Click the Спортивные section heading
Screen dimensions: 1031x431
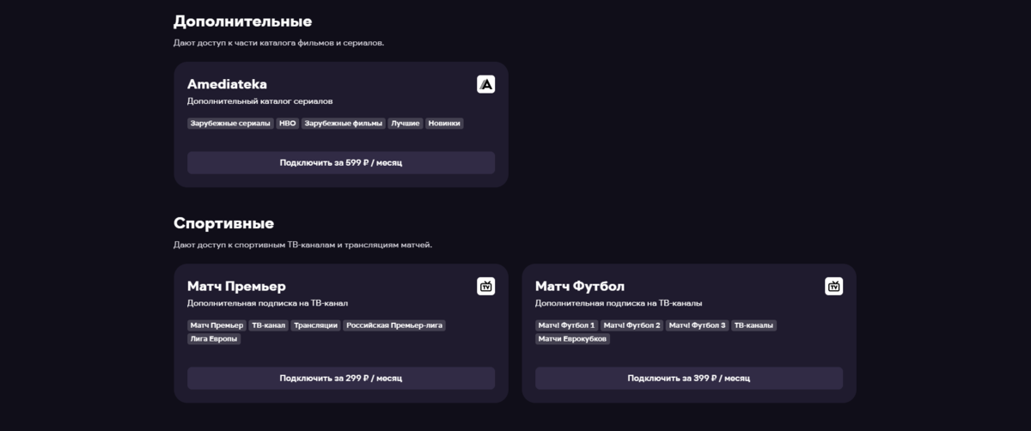tap(223, 223)
